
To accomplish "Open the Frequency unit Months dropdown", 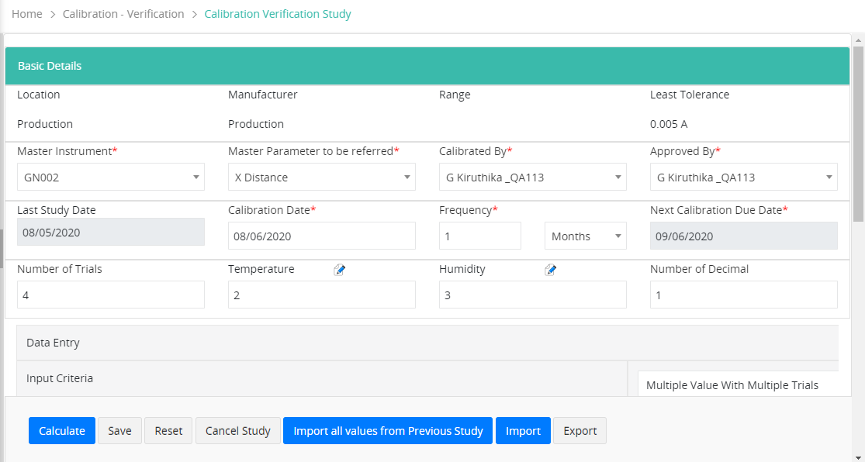I will click(586, 236).
